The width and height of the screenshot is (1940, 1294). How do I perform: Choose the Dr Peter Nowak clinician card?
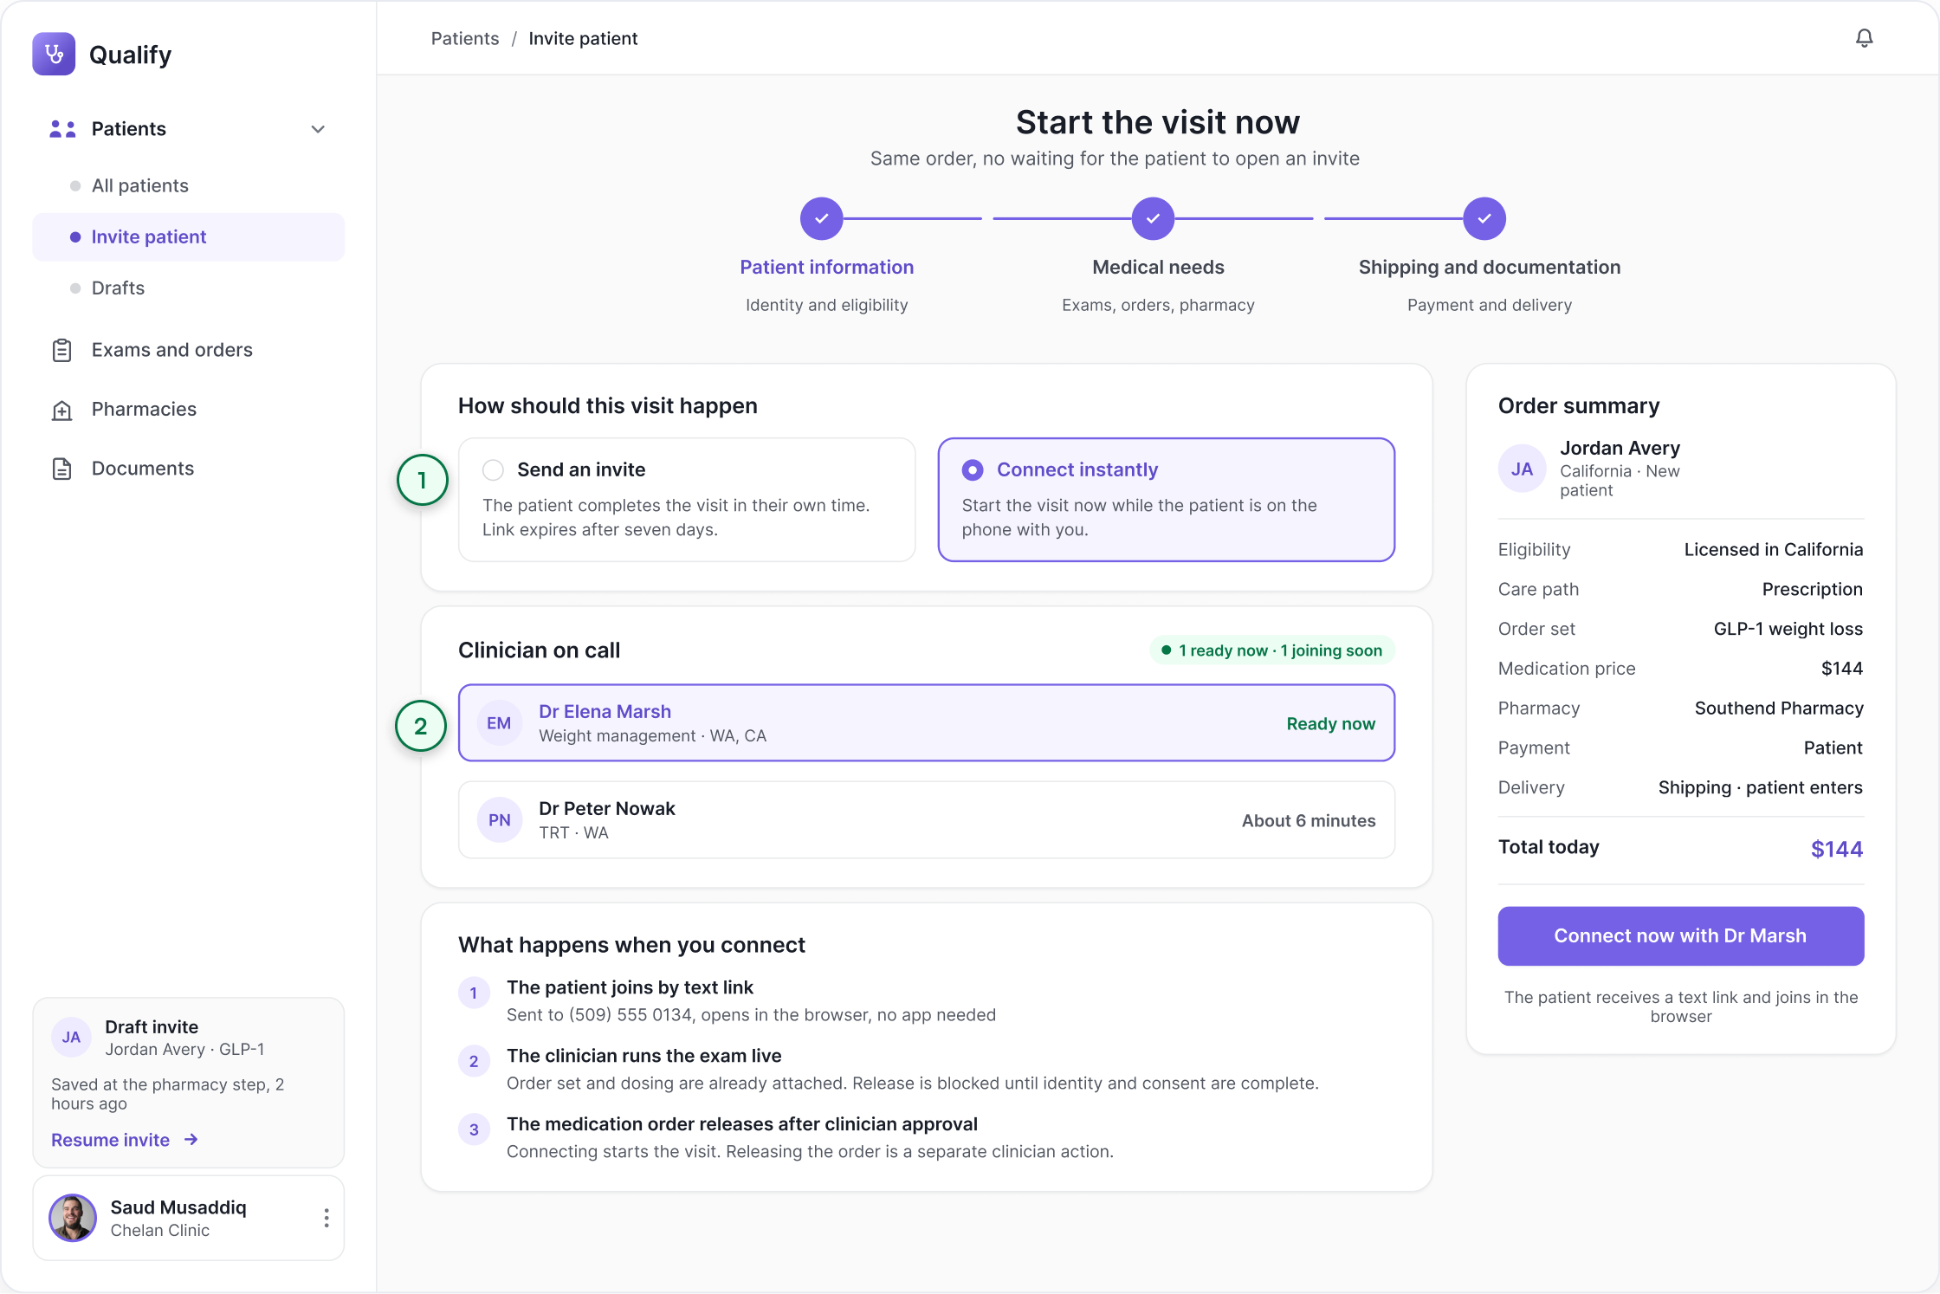tap(927, 820)
